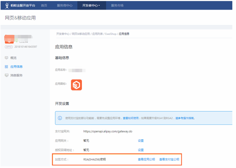Open the 查看应用公钥 link
The image size is (236, 168).
[x=147, y=160]
